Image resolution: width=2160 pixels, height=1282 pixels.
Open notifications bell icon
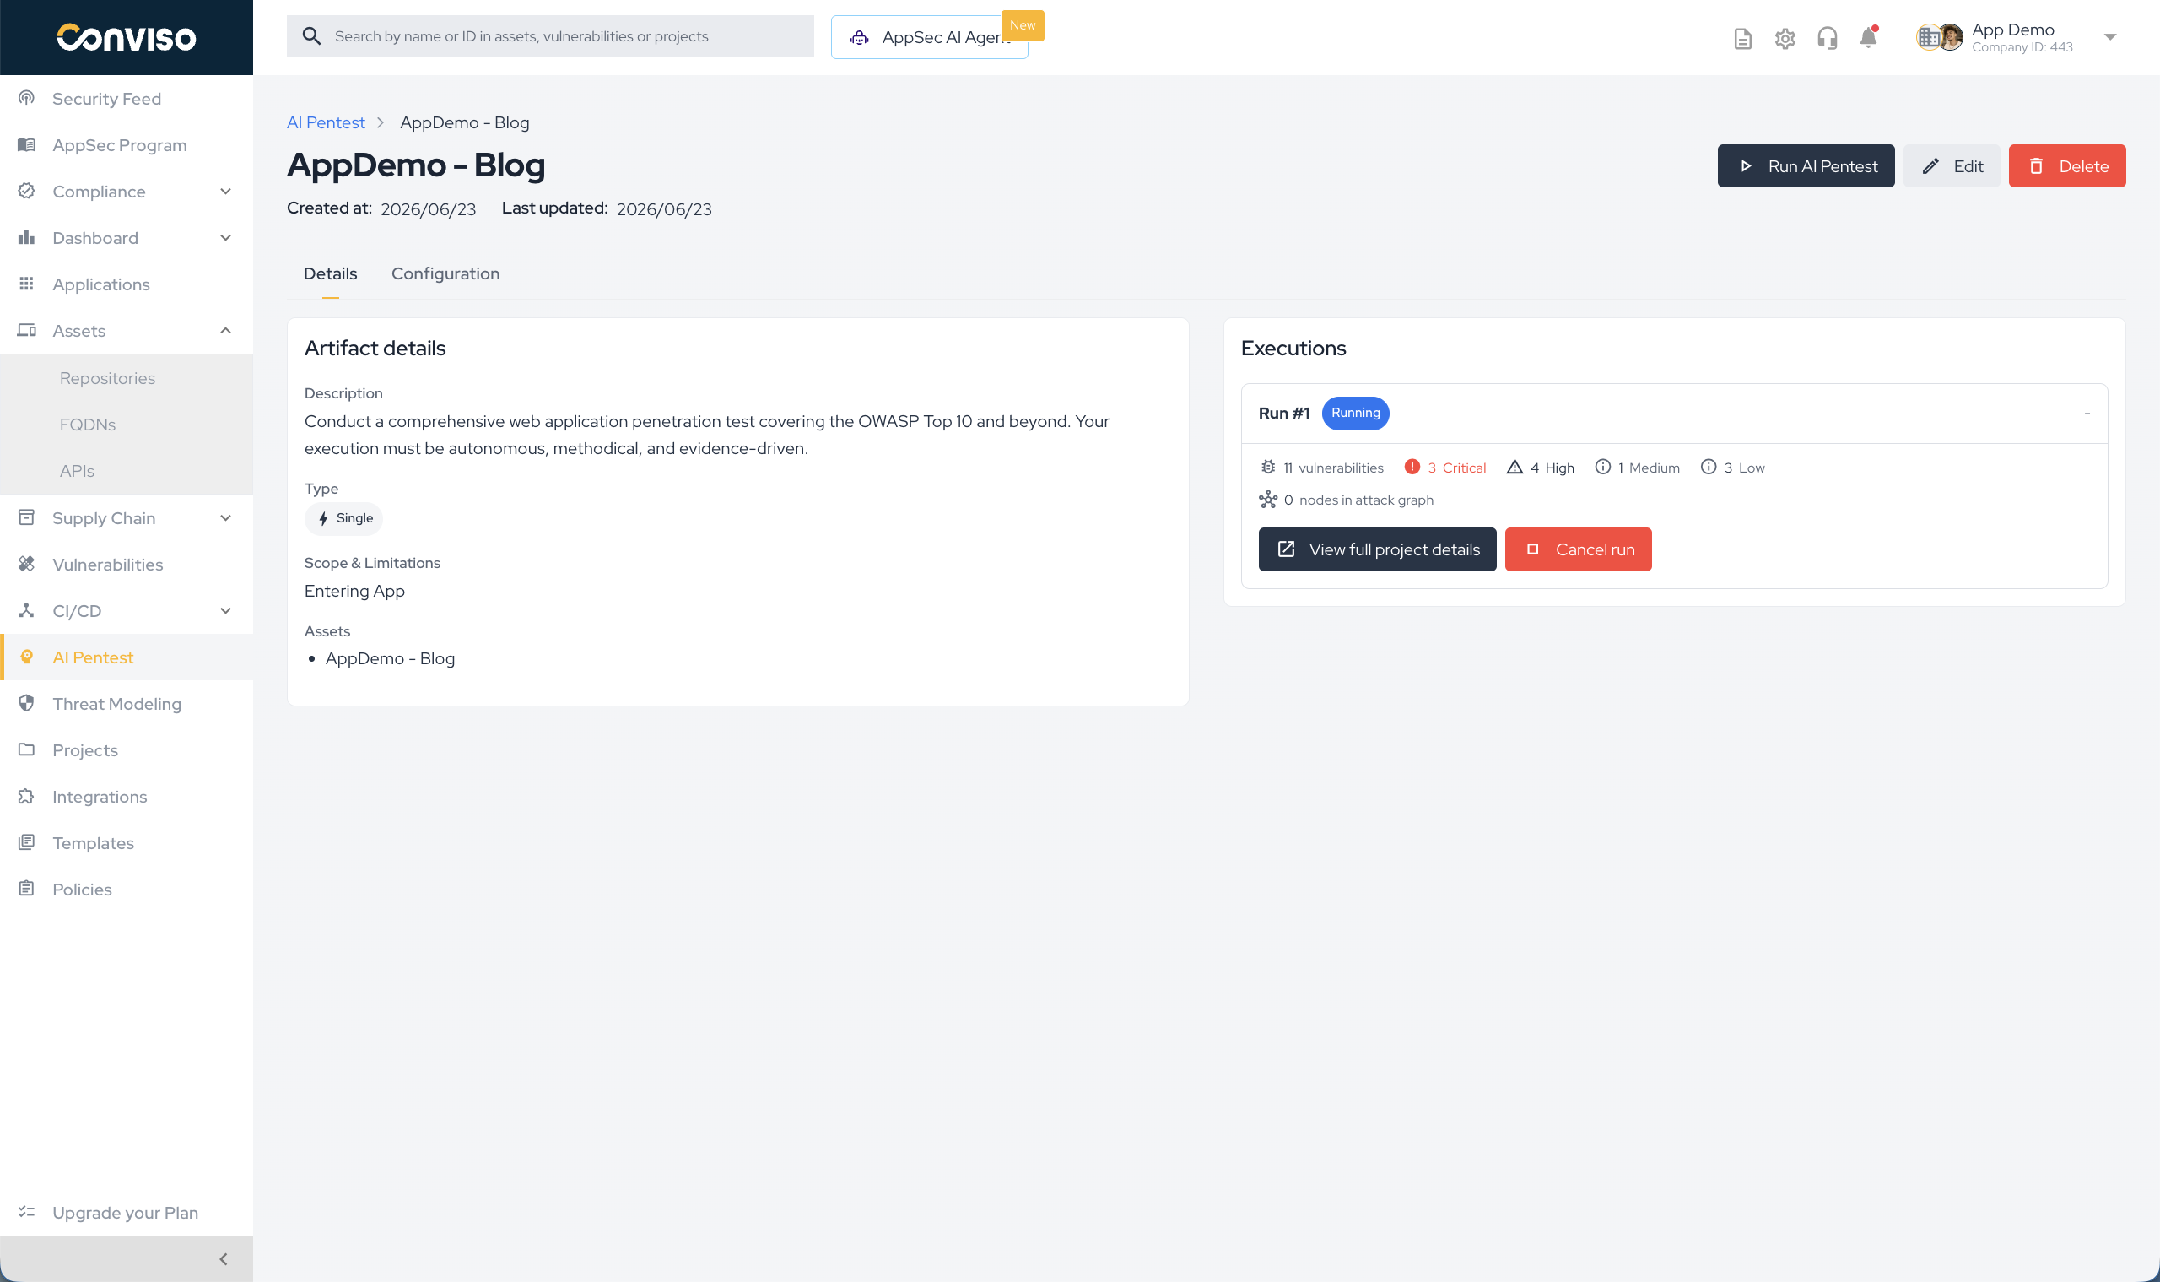[x=1868, y=37]
